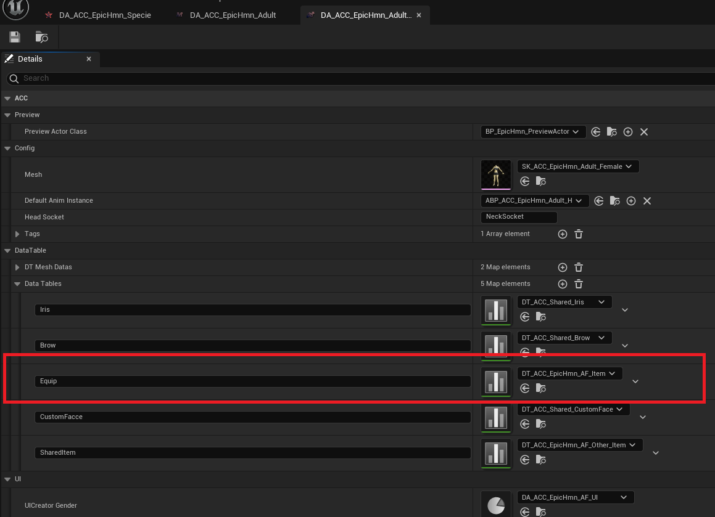Clear the Default Anim Instance selection
Viewport: 715px width, 517px height.
pos(647,200)
